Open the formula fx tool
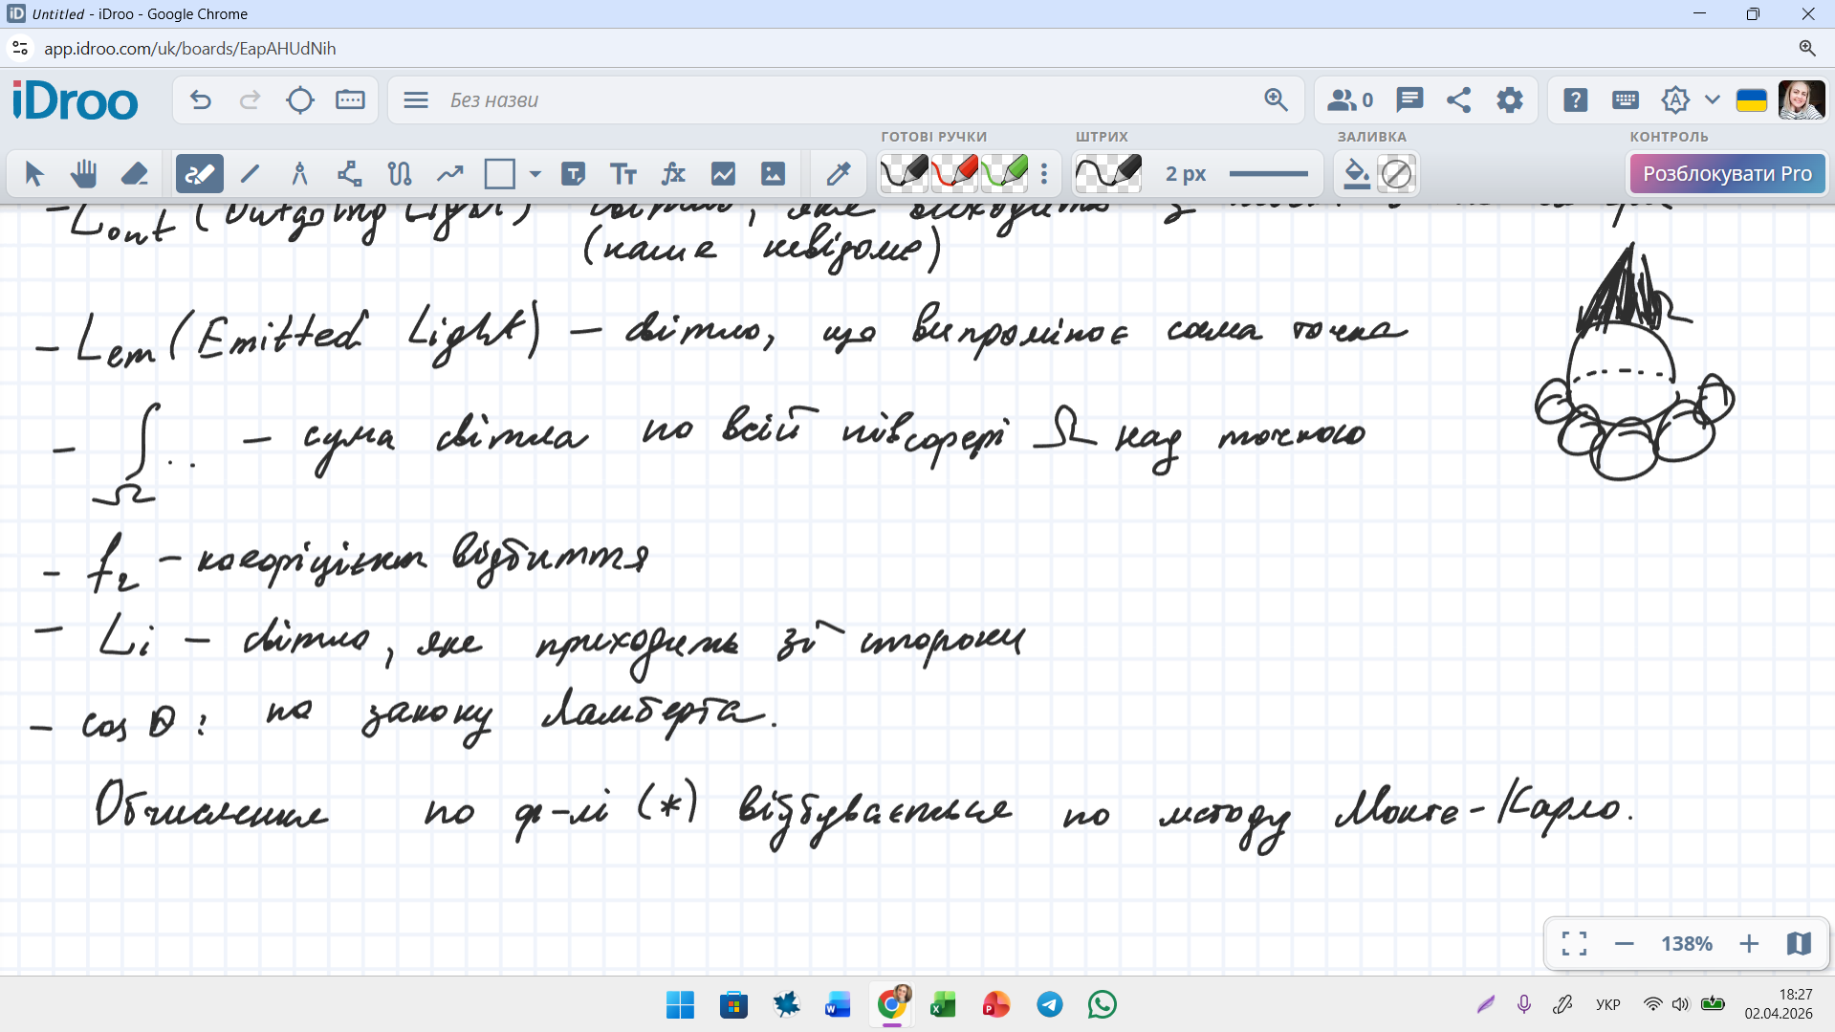This screenshot has width=1835, height=1032. [x=673, y=174]
